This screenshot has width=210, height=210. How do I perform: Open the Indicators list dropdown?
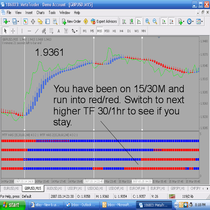pyautogui.click(x=182, y=22)
